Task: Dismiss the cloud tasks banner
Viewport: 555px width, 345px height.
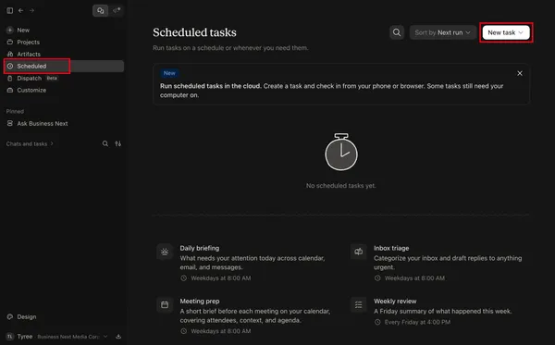Action: pyautogui.click(x=520, y=73)
